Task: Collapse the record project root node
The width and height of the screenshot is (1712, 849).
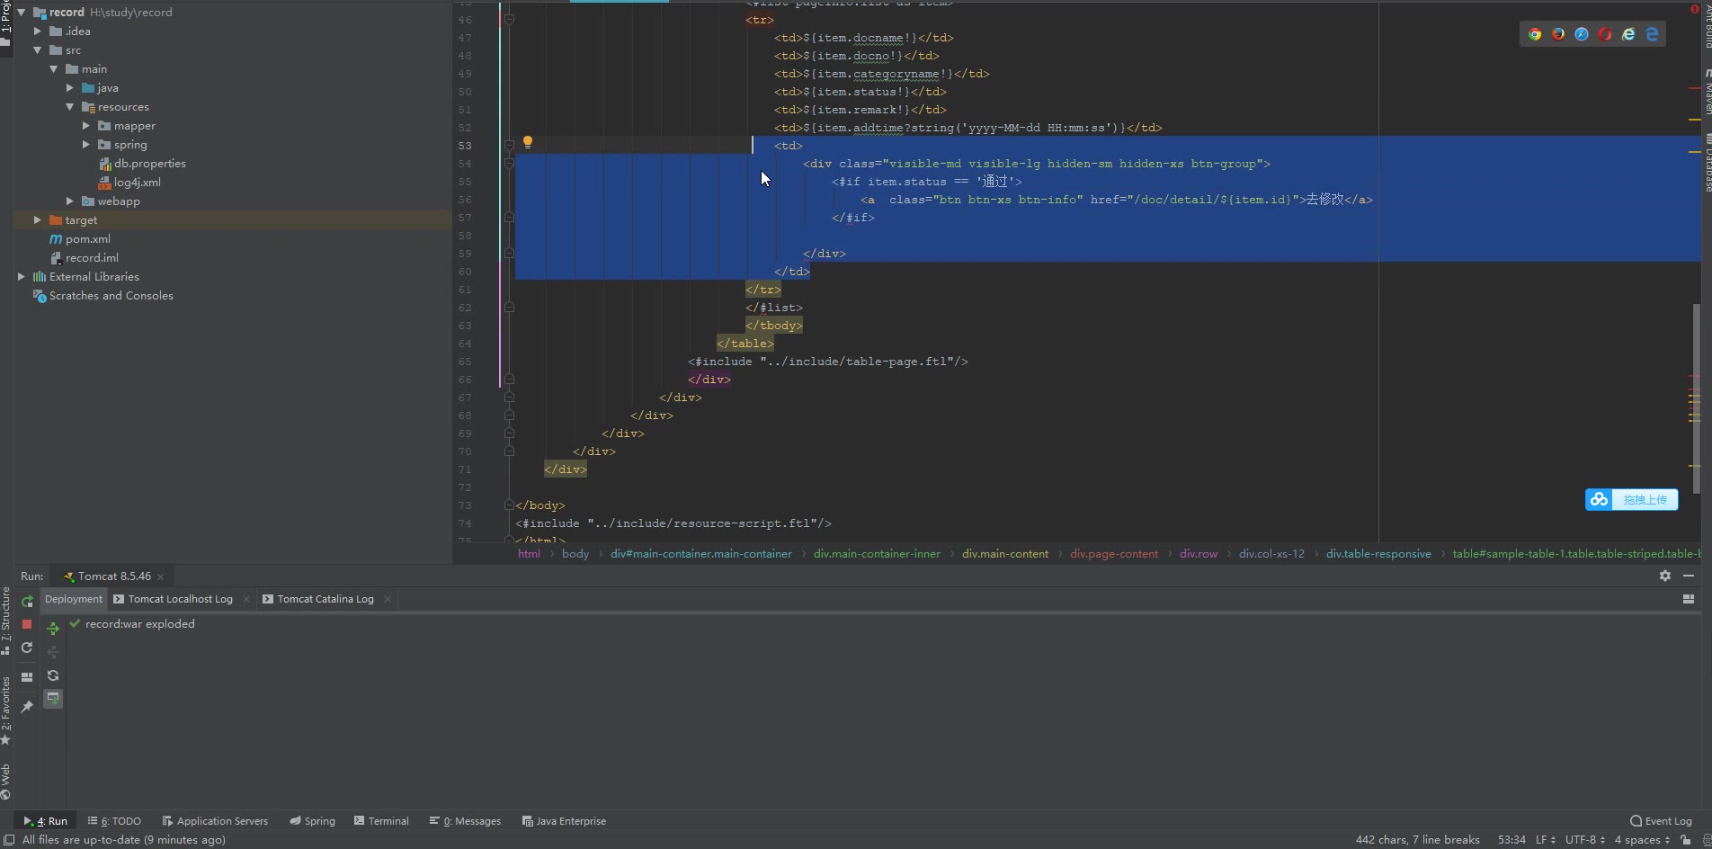Action: (x=22, y=13)
